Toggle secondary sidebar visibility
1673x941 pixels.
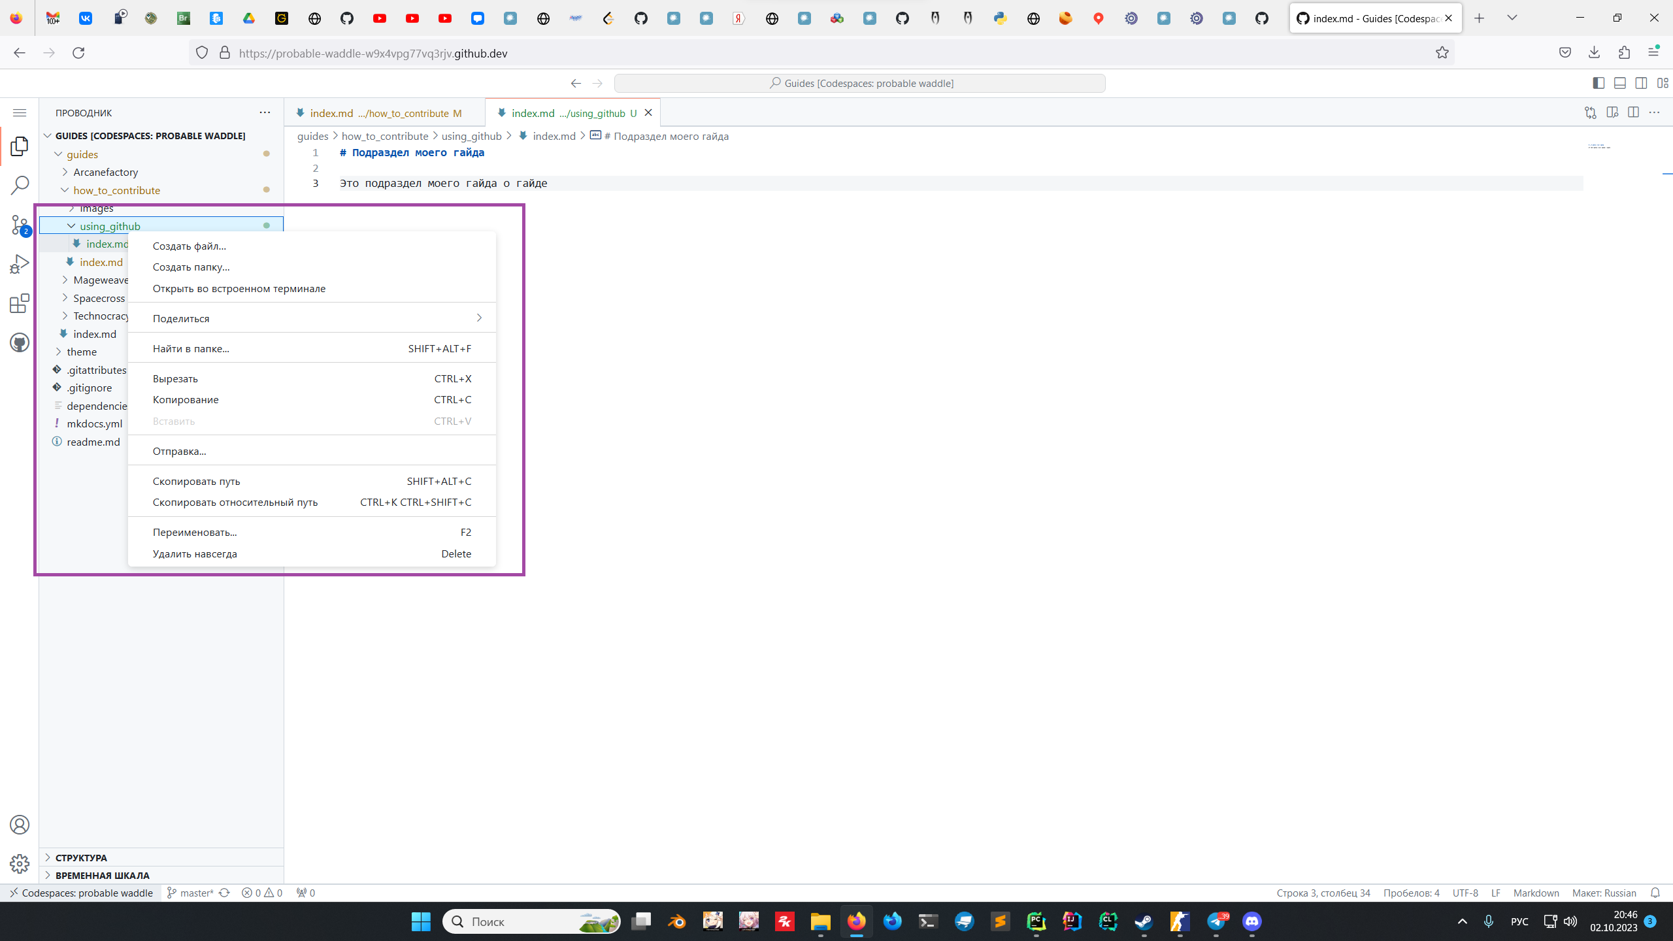click(x=1641, y=83)
